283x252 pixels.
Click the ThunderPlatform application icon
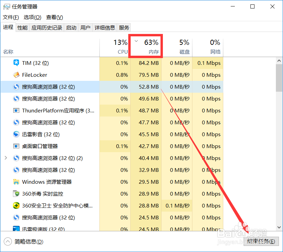16,110
